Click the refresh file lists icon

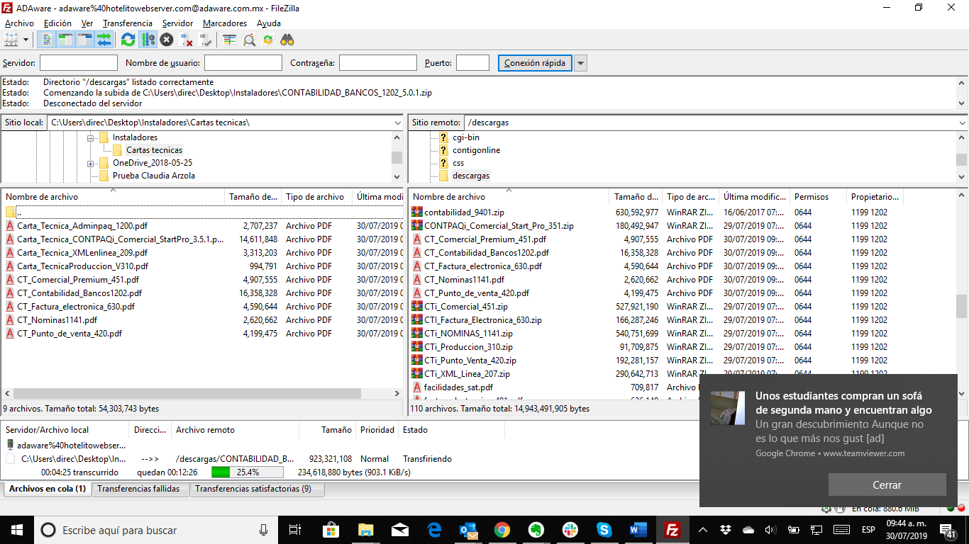pyautogui.click(x=128, y=40)
